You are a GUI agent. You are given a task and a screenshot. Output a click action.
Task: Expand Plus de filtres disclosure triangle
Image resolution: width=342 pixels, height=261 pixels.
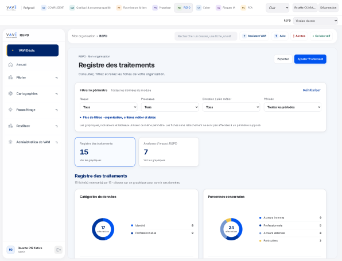(x=80, y=118)
